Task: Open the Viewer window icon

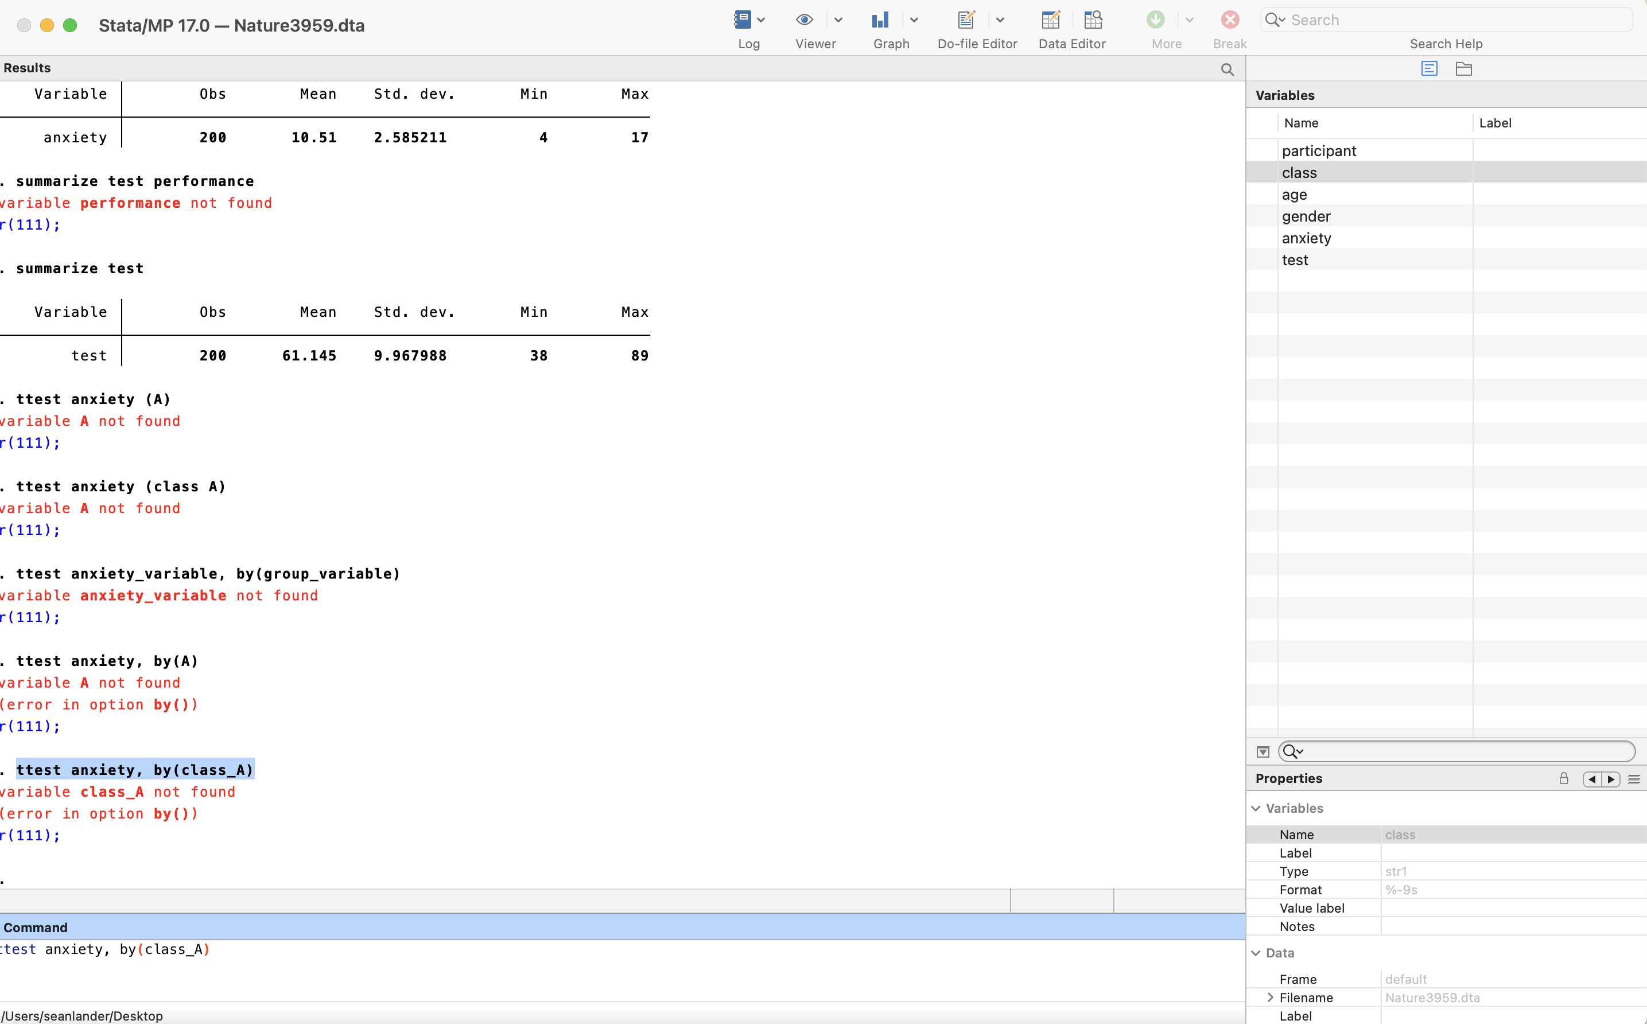Action: 804,20
